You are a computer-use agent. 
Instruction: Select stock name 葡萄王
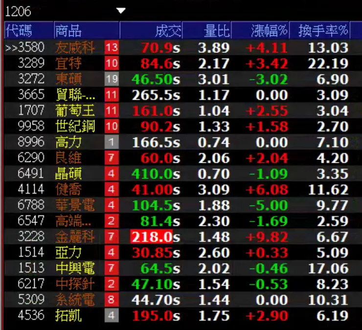point(75,110)
